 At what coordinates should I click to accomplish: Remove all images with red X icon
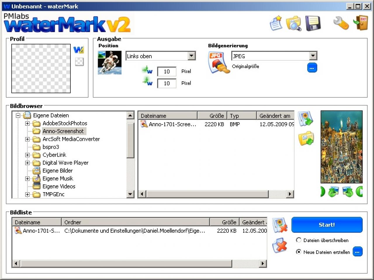280,246
